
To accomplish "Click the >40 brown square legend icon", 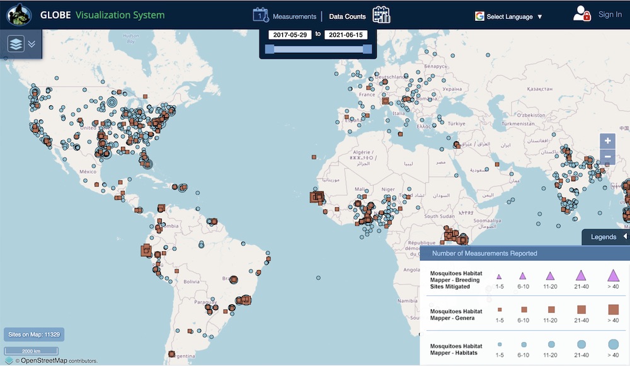I will pyautogui.click(x=613, y=309).
